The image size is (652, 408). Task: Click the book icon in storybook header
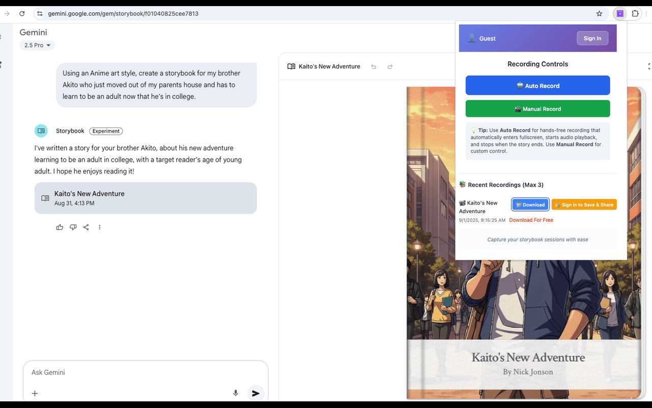point(291,66)
